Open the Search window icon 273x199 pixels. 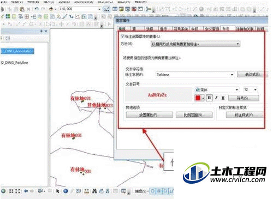[128, 9]
